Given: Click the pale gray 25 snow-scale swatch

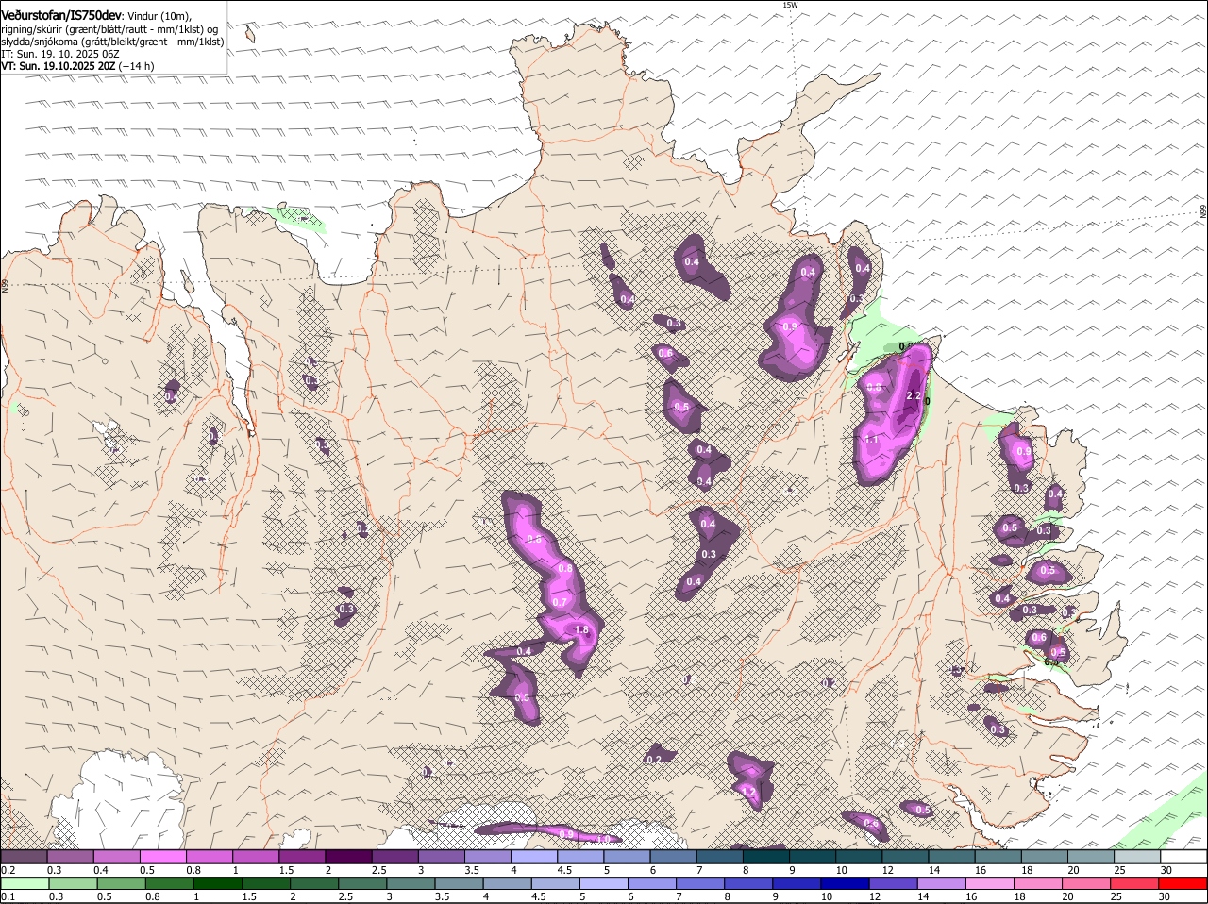Looking at the screenshot, I should 1137,857.
